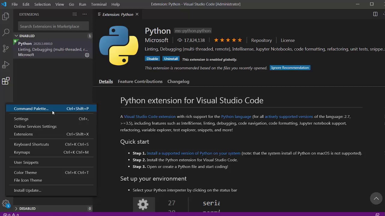385x216 pixels.
Task: Open Install a supported version of Python link
Action: point(193,153)
